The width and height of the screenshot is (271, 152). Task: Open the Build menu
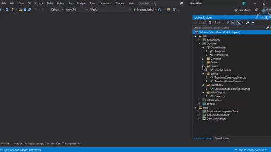click(x=50, y=3)
